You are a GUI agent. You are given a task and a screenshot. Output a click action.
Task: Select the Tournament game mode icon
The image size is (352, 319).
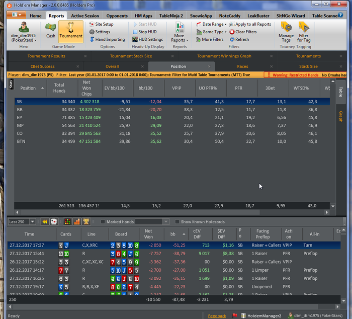click(x=71, y=32)
